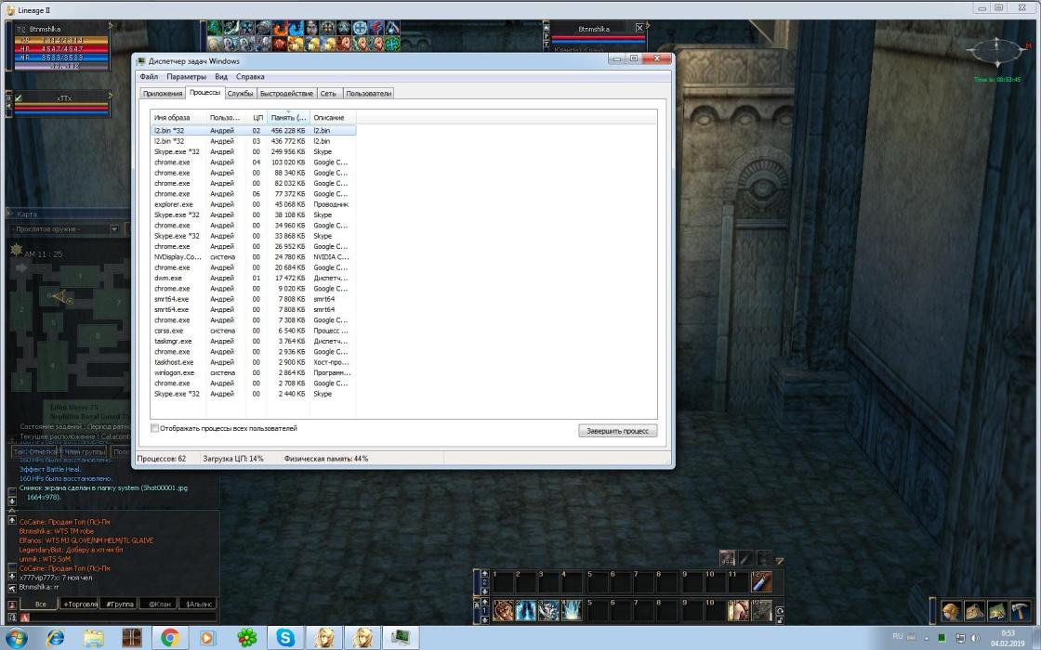The height and width of the screenshot is (650, 1041).
Task: Switch to the Быстродействие tab
Action: click(x=286, y=94)
